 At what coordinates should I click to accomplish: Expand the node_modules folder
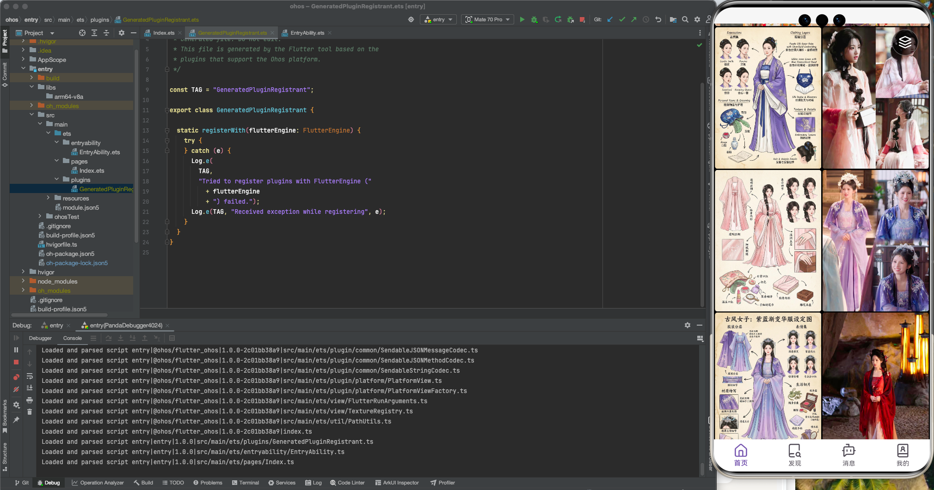tap(23, 281)
